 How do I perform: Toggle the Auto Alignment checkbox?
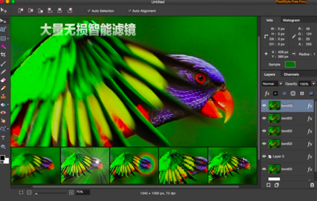129,11
